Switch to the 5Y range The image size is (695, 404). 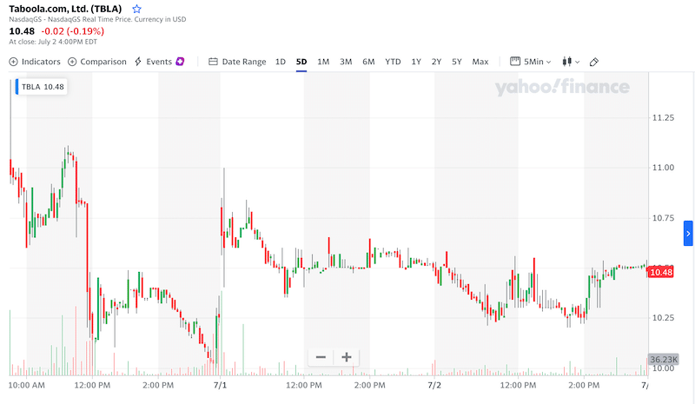(x=457, y=62)
